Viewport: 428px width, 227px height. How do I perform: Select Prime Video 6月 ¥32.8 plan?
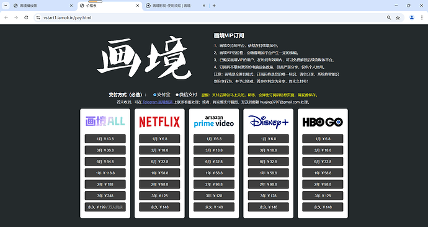[x=214, y=161]
